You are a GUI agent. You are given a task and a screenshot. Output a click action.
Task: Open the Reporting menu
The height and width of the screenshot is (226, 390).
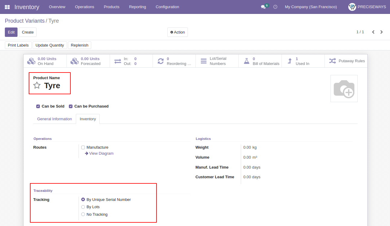point(137,7)
